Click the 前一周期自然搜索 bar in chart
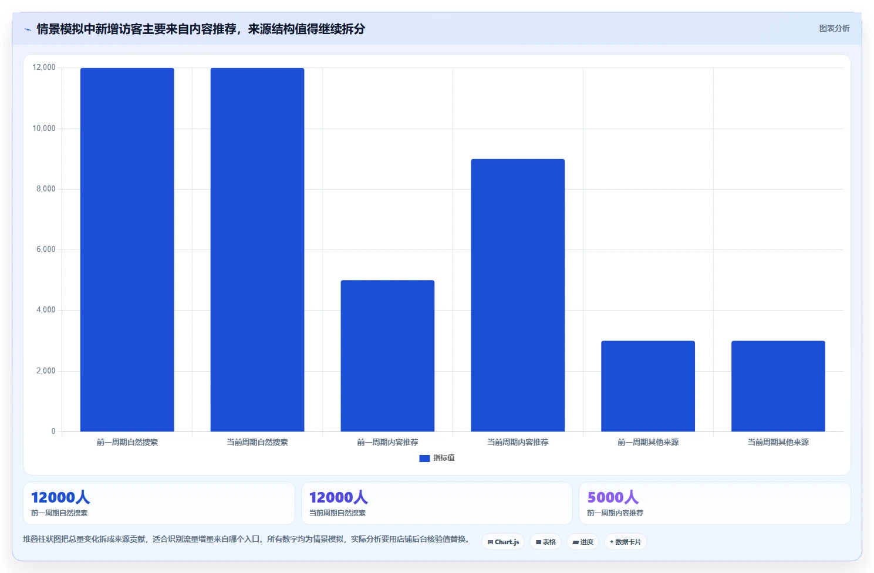The width and height of the screenshot is (874, 573). tap(127, 250)
